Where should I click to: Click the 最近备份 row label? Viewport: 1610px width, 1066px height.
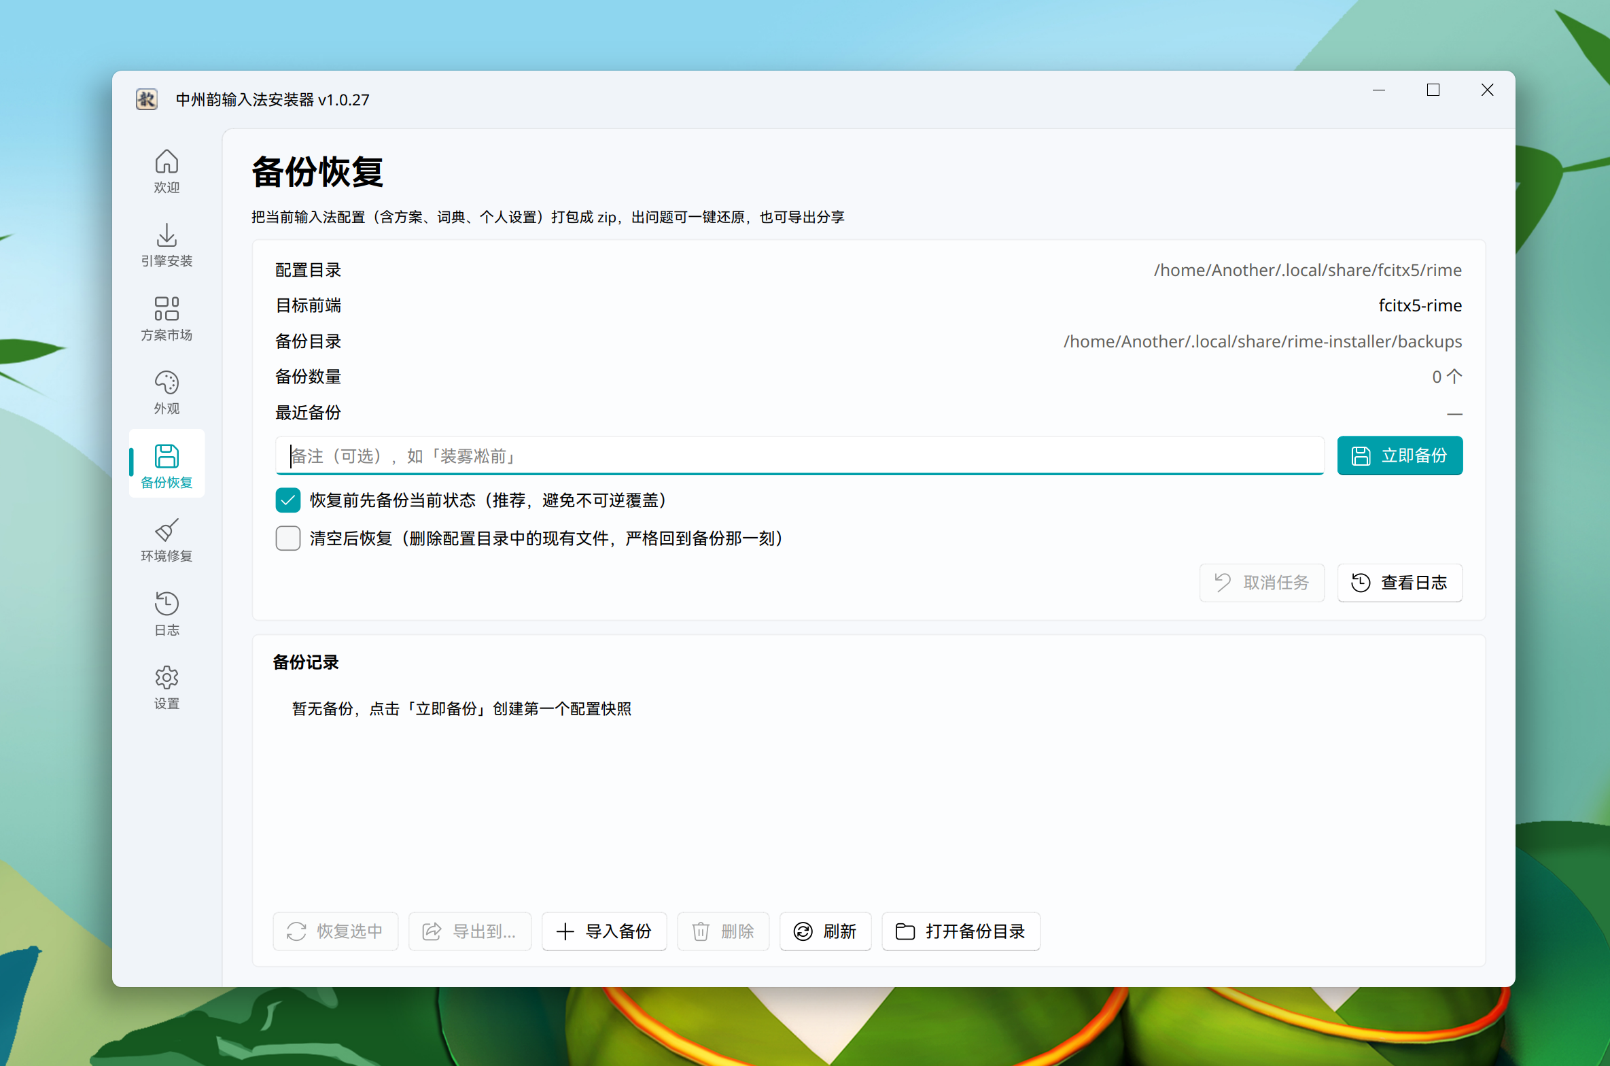[308, 413]
